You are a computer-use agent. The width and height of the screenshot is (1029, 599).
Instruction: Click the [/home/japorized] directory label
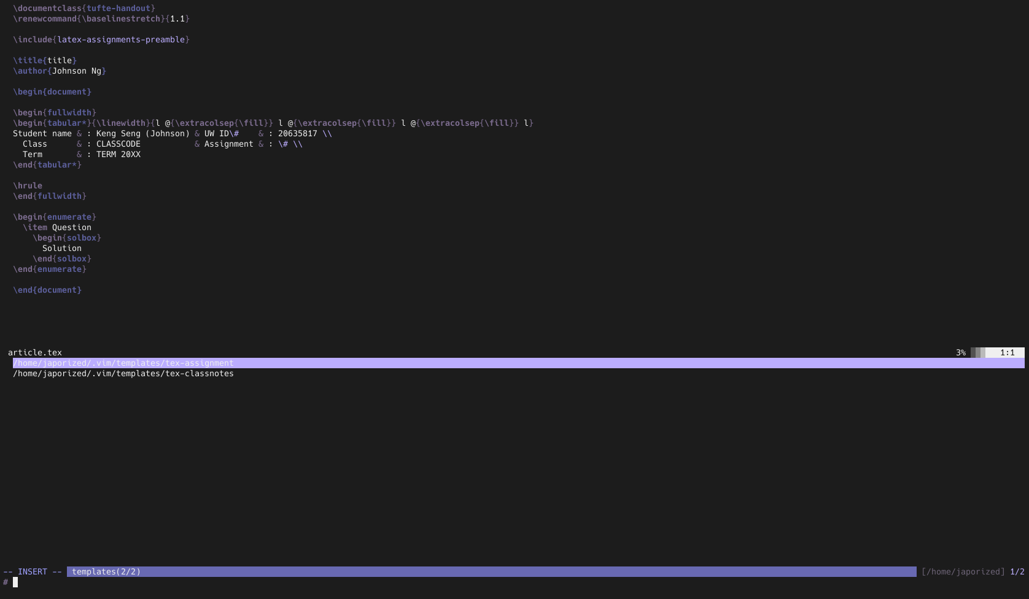point(963,572)
